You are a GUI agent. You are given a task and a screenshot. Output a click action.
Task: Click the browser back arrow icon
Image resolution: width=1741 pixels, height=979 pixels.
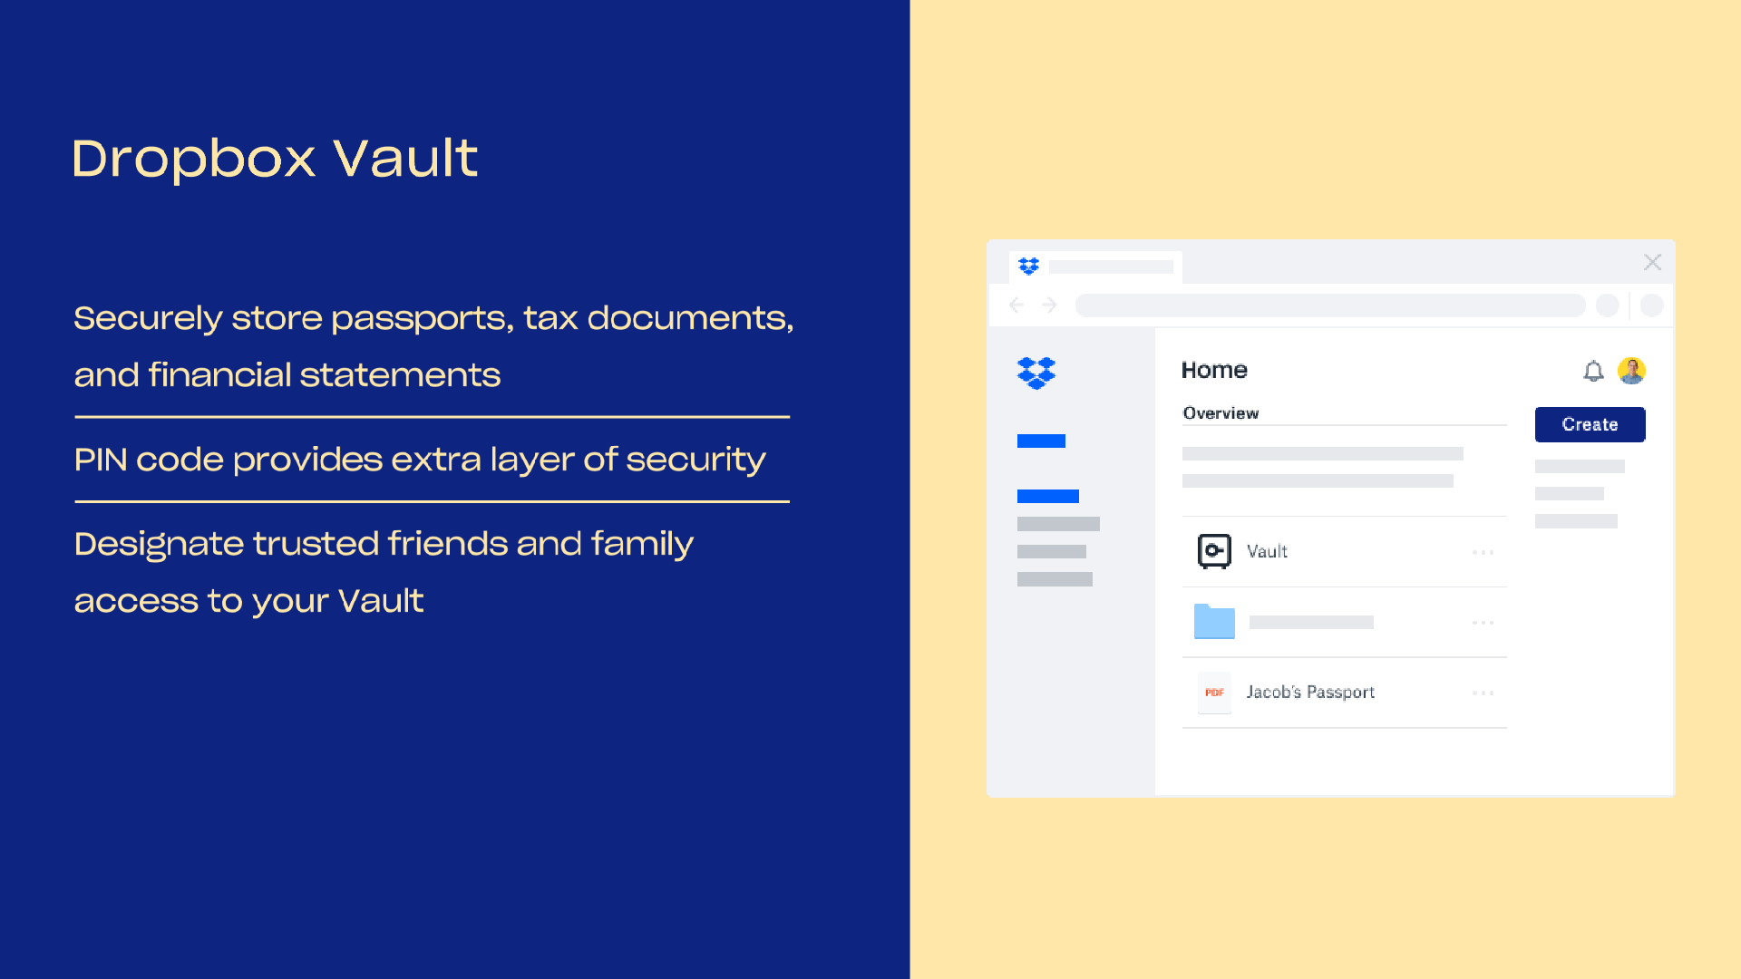[x=1016, y=306]
